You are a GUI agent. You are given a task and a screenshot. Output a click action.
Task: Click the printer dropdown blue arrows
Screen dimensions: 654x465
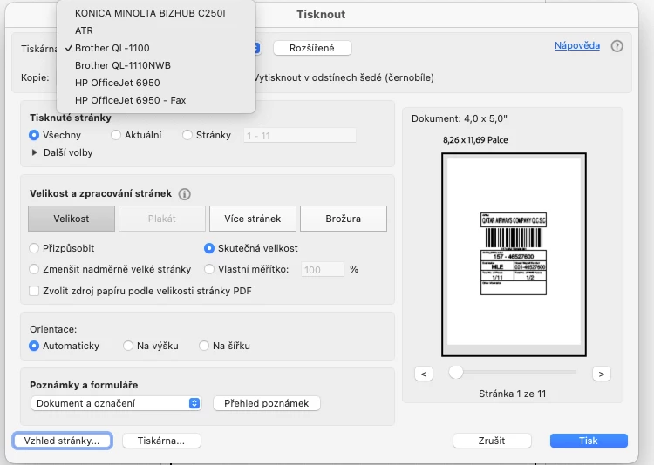click(257, 49)
